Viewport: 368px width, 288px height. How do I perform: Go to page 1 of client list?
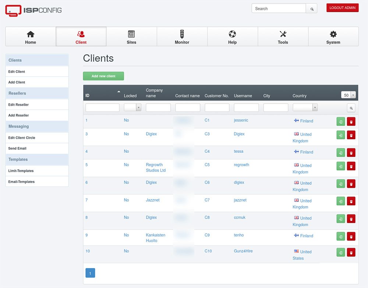[90, 273]
